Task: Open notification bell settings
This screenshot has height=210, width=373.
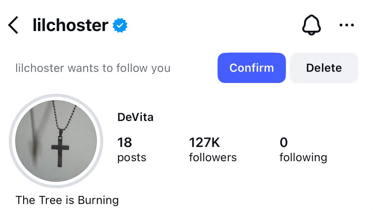Action: pos(311,25)
